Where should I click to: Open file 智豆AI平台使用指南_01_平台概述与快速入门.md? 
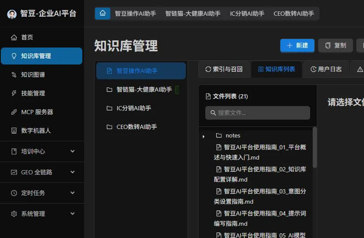260,152
